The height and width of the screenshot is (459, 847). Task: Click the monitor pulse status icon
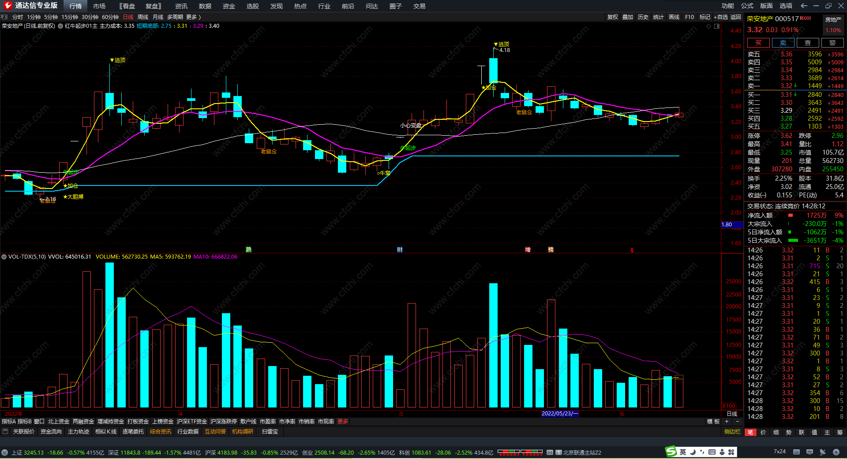[x=810, y=452]
